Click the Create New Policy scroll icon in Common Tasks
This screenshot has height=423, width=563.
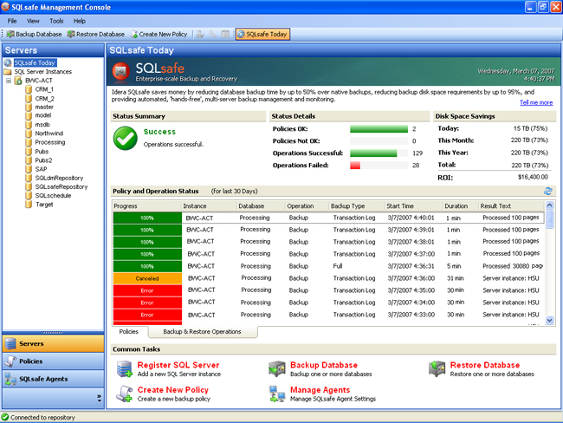tap(124, 394)
